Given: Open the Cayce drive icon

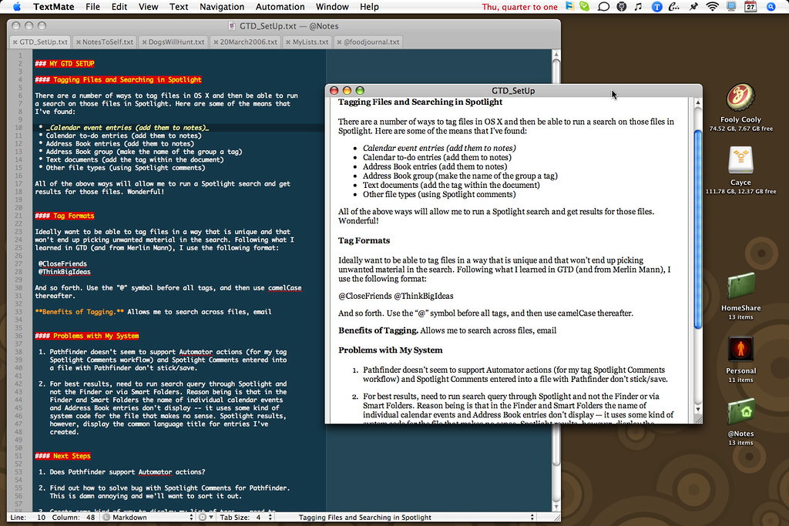Looking at the screenshot, I should point(740,161).
